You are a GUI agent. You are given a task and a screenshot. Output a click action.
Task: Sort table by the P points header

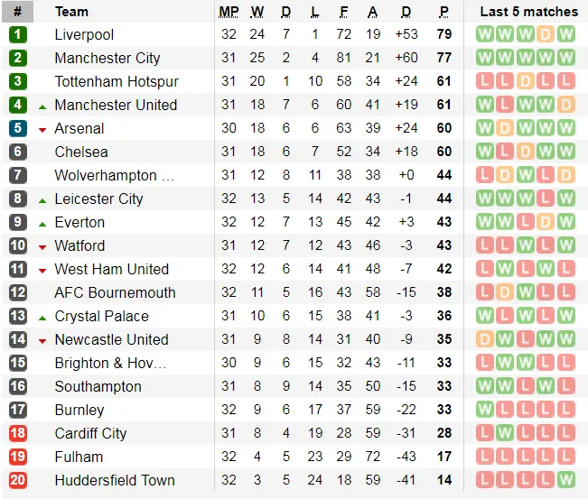[x=443, y=12]
